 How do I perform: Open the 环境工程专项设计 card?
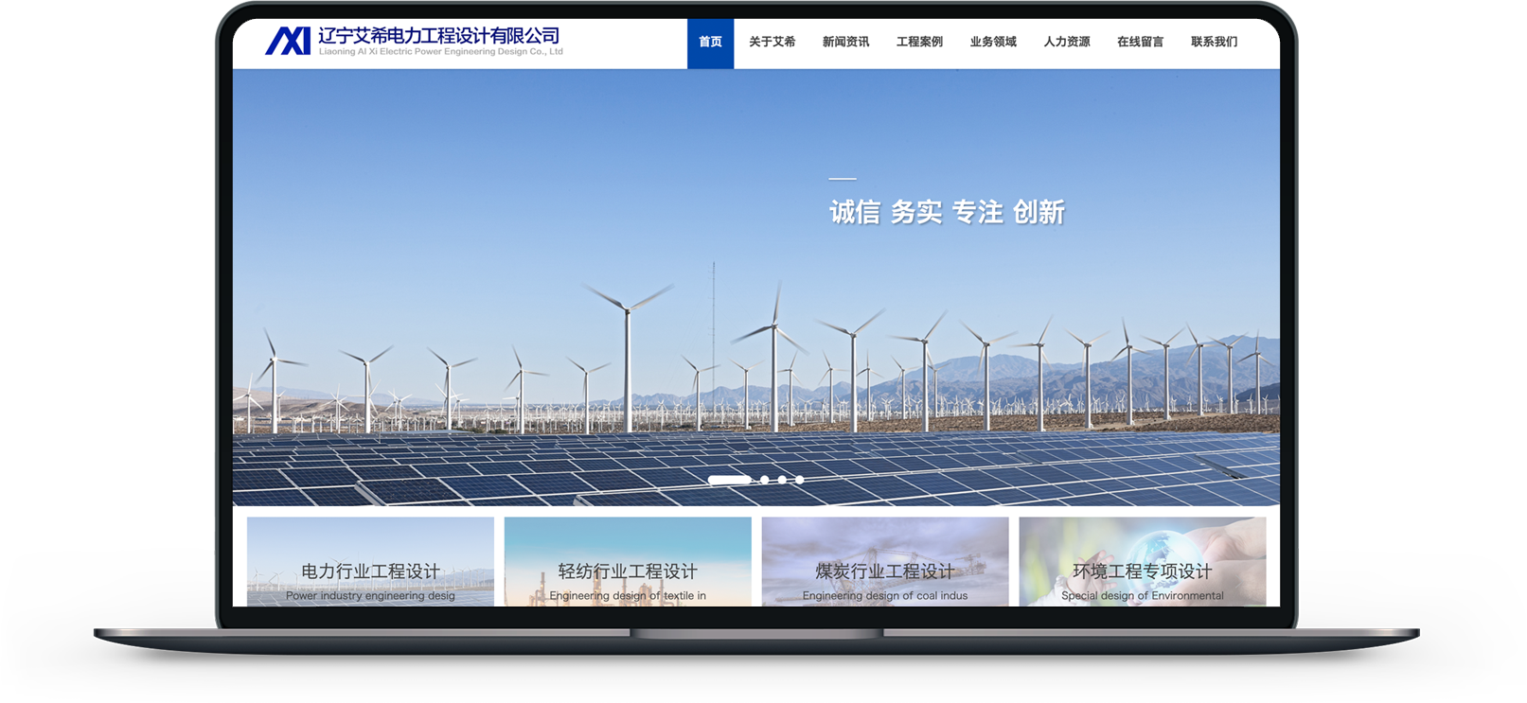pos(1143,561)
